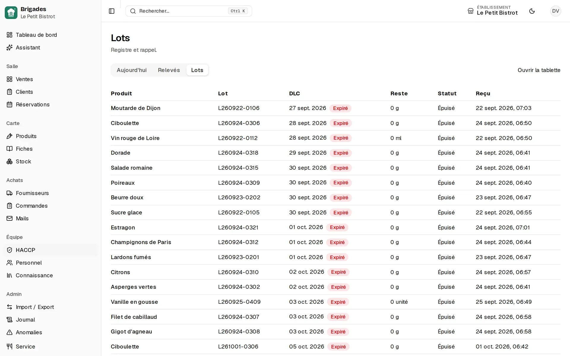The height and width of the screenshot is (356, 570).
Task: Click the HACCP shield icon
Action: pos(9,250)
